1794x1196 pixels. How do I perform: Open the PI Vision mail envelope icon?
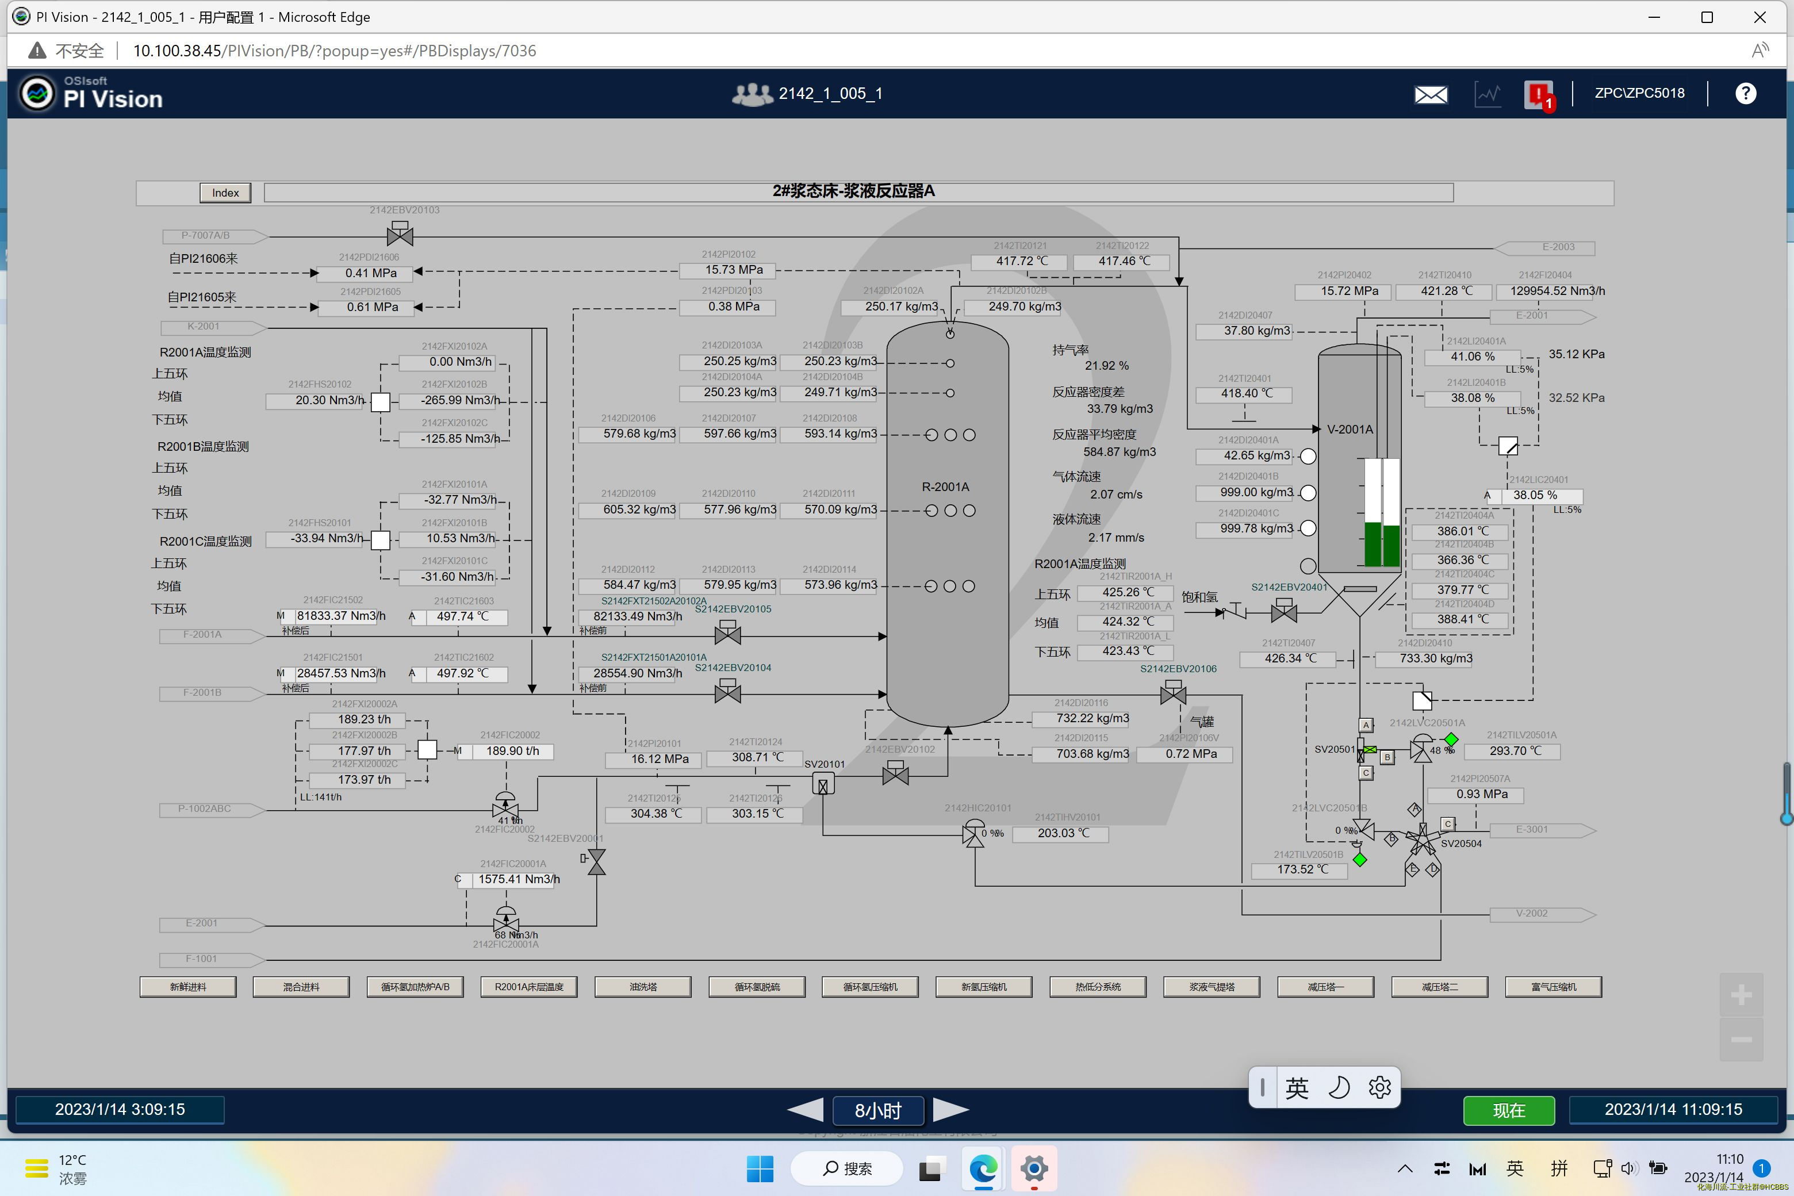click(x=1431, y=94)
